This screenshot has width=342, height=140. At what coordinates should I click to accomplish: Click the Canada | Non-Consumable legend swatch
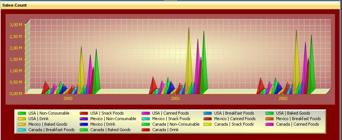[146, 124]
